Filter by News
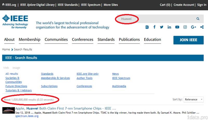The width and height of the screenshot is (208, 120). [115, 74]
